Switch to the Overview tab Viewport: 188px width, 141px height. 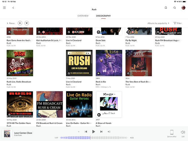pyautogui.click(x=83, y=16)
